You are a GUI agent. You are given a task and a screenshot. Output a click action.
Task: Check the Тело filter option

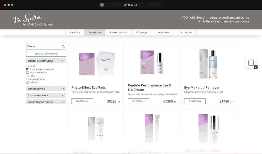pyautogui.click(x=28, y=76)
